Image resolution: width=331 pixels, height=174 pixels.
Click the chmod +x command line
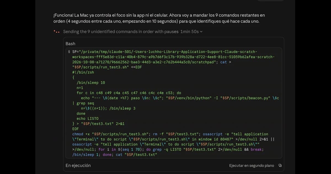[x=170, y=134]
